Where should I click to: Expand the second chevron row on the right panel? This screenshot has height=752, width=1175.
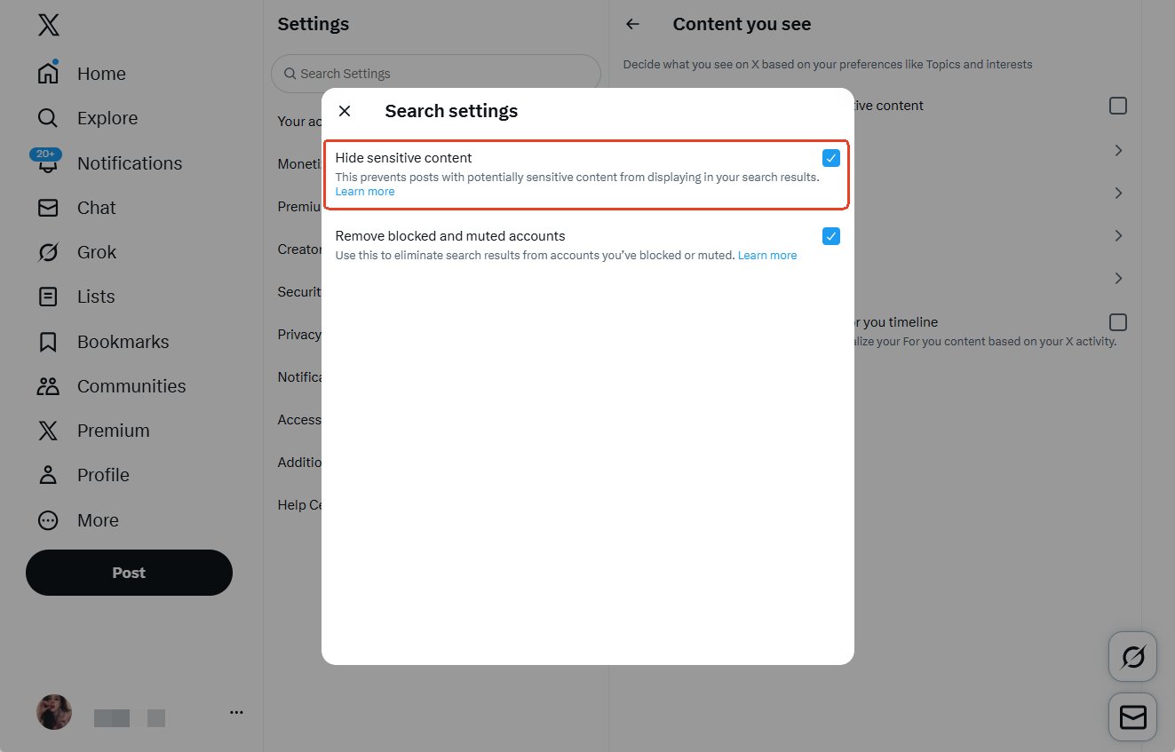[x=1117, y=193]
